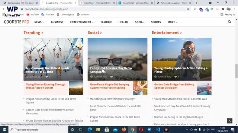
Task: Open the 30 best quads exercises article
Action: pyautogui.click(x=48, y=70)
